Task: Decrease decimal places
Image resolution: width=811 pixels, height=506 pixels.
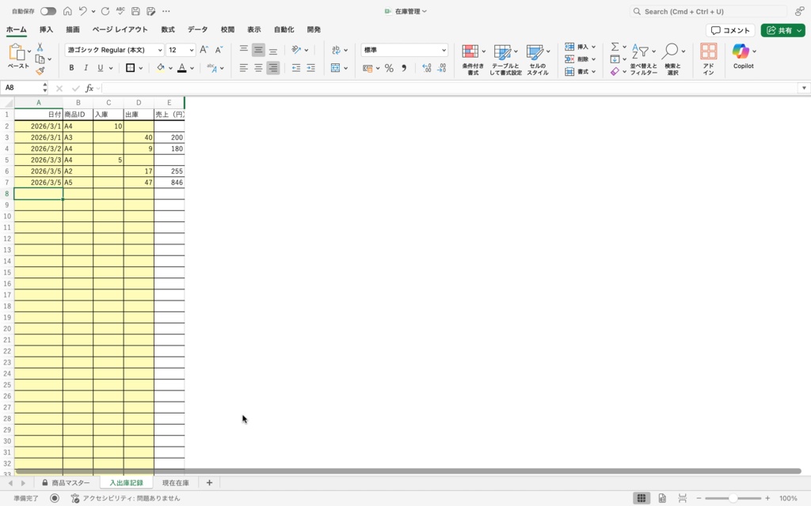Action: point(442,68)
